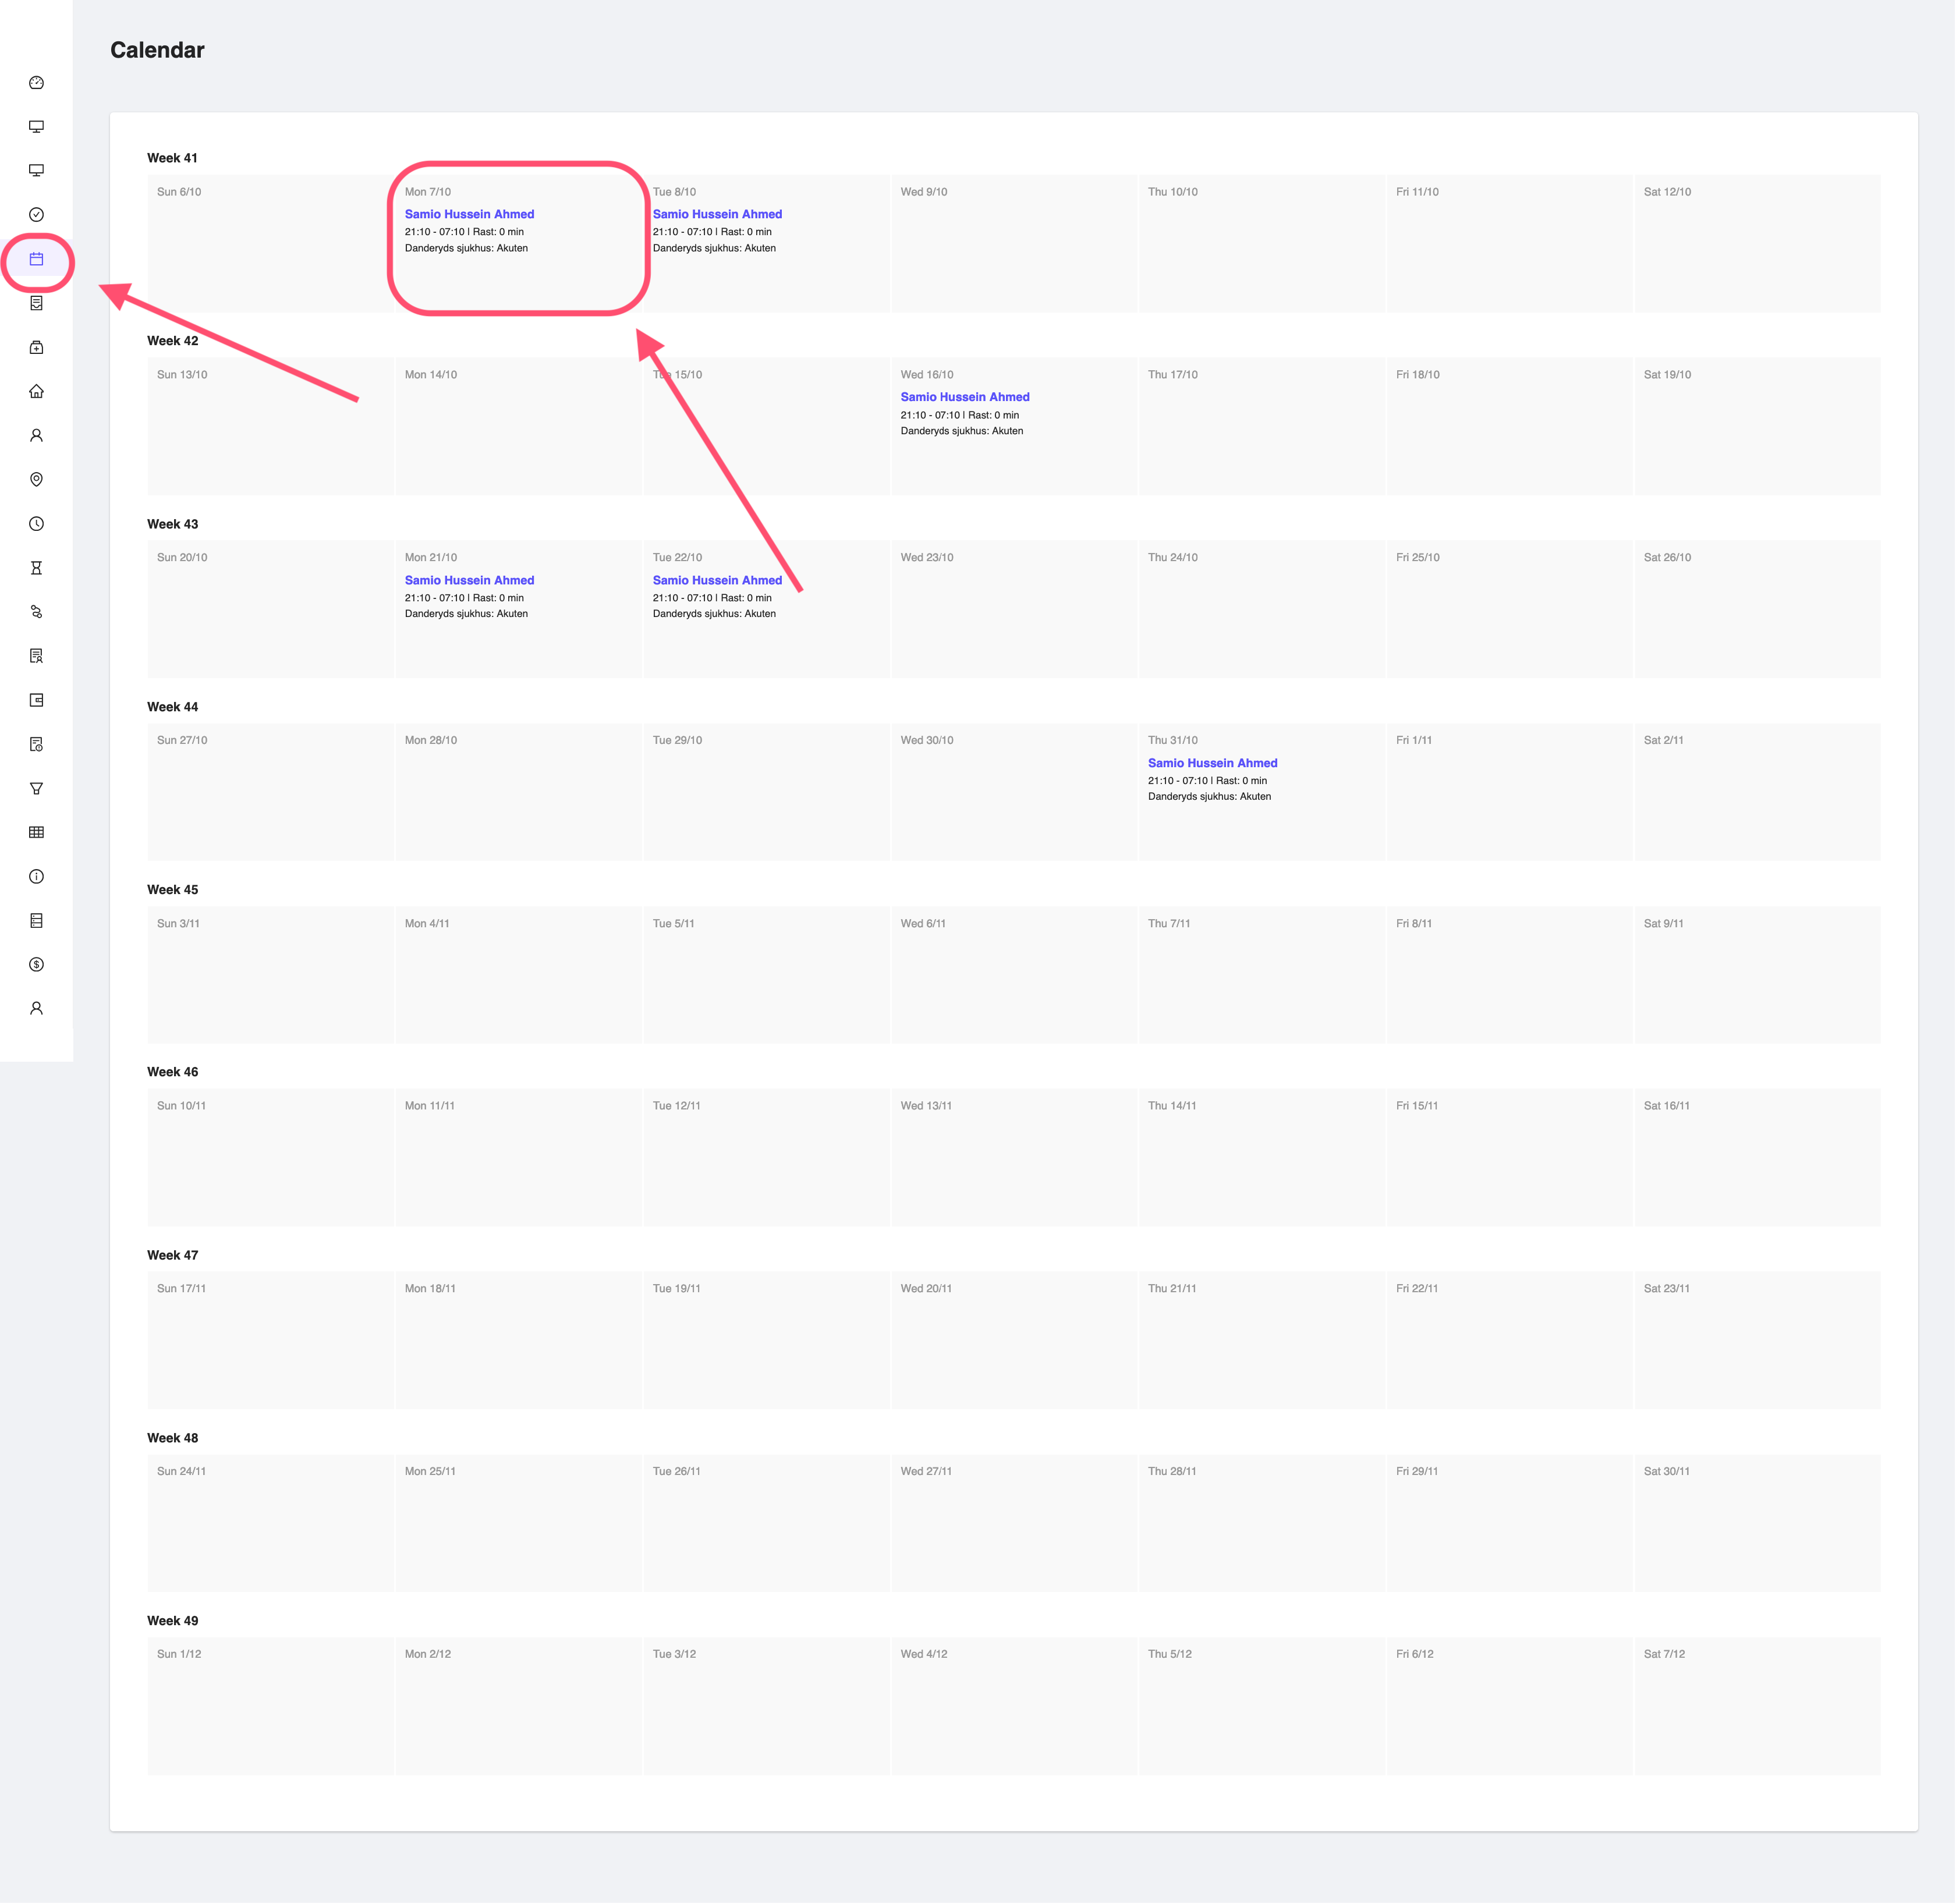Open the dollar sign payroll icon
Viewport: 1956px width, 1904px height.
coord(37,964)
